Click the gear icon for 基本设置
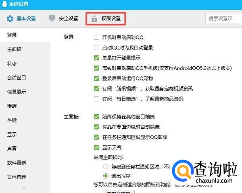Image resolution: width=242 pixels, height=193 pixels. 10,18
